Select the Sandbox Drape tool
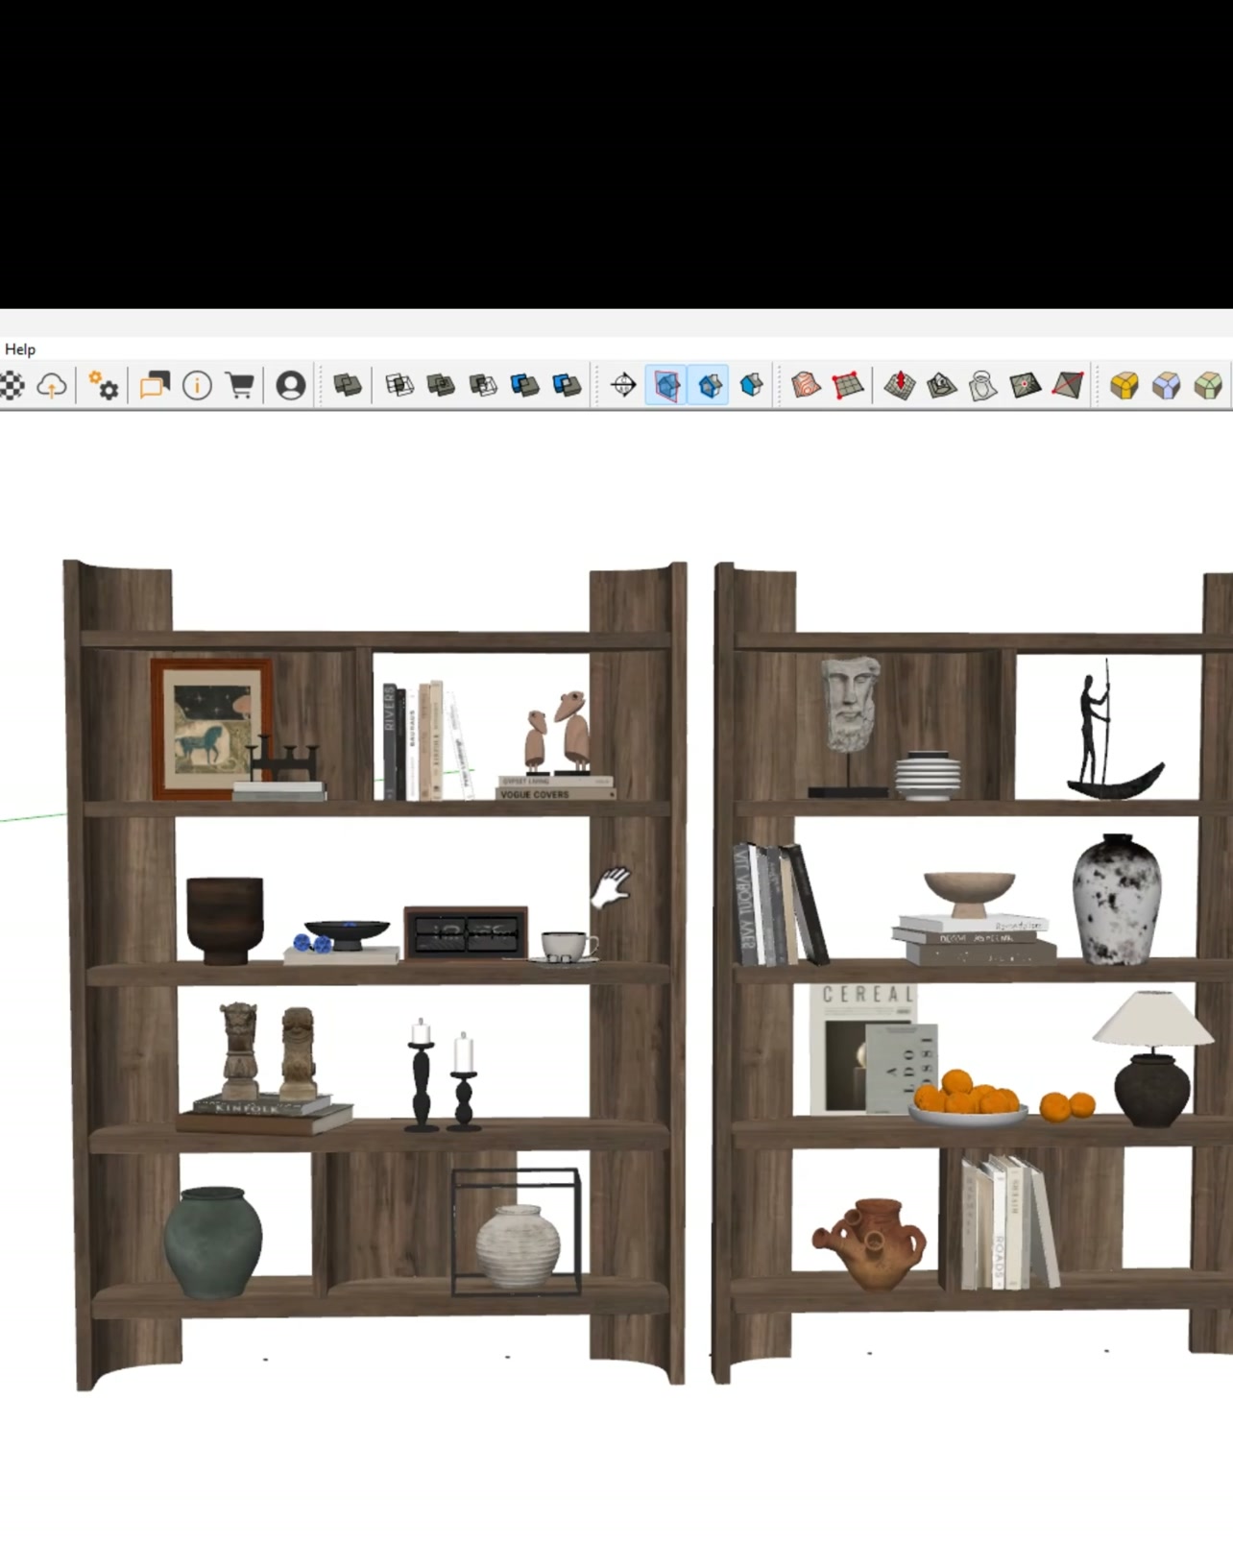The height and width of the screenshot is (1544, 1233). tap(983, 386)
